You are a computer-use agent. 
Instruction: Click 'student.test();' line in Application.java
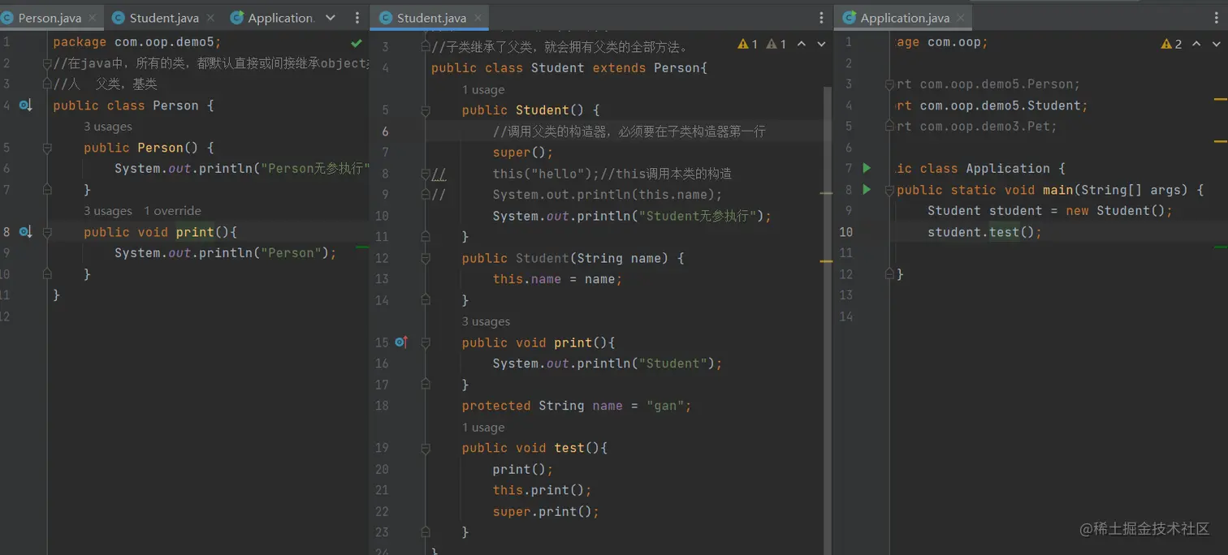[984, 232]
